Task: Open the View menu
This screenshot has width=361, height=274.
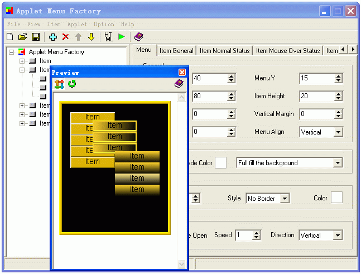Action: 33,24
